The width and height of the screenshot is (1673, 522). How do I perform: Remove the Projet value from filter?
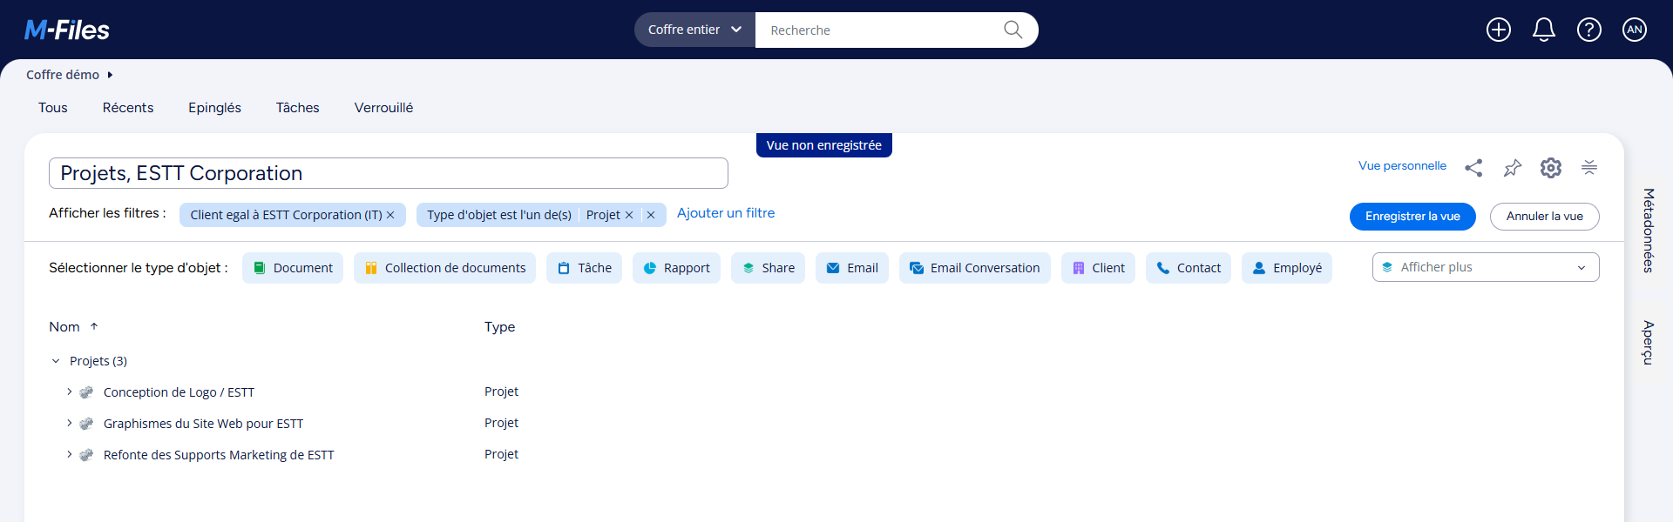[x=629, y=215]
